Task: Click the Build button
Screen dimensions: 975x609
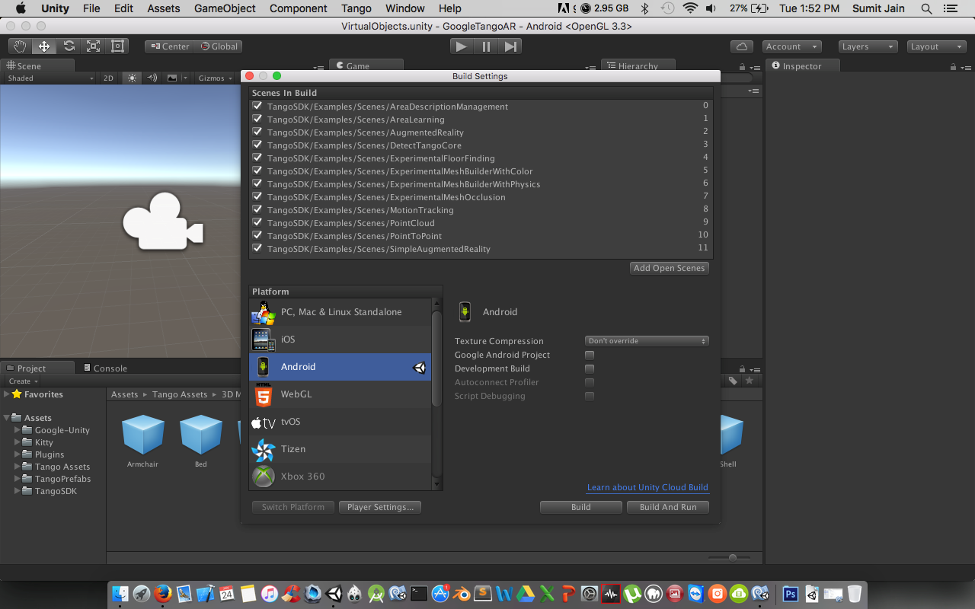Action: click(581, 507)
